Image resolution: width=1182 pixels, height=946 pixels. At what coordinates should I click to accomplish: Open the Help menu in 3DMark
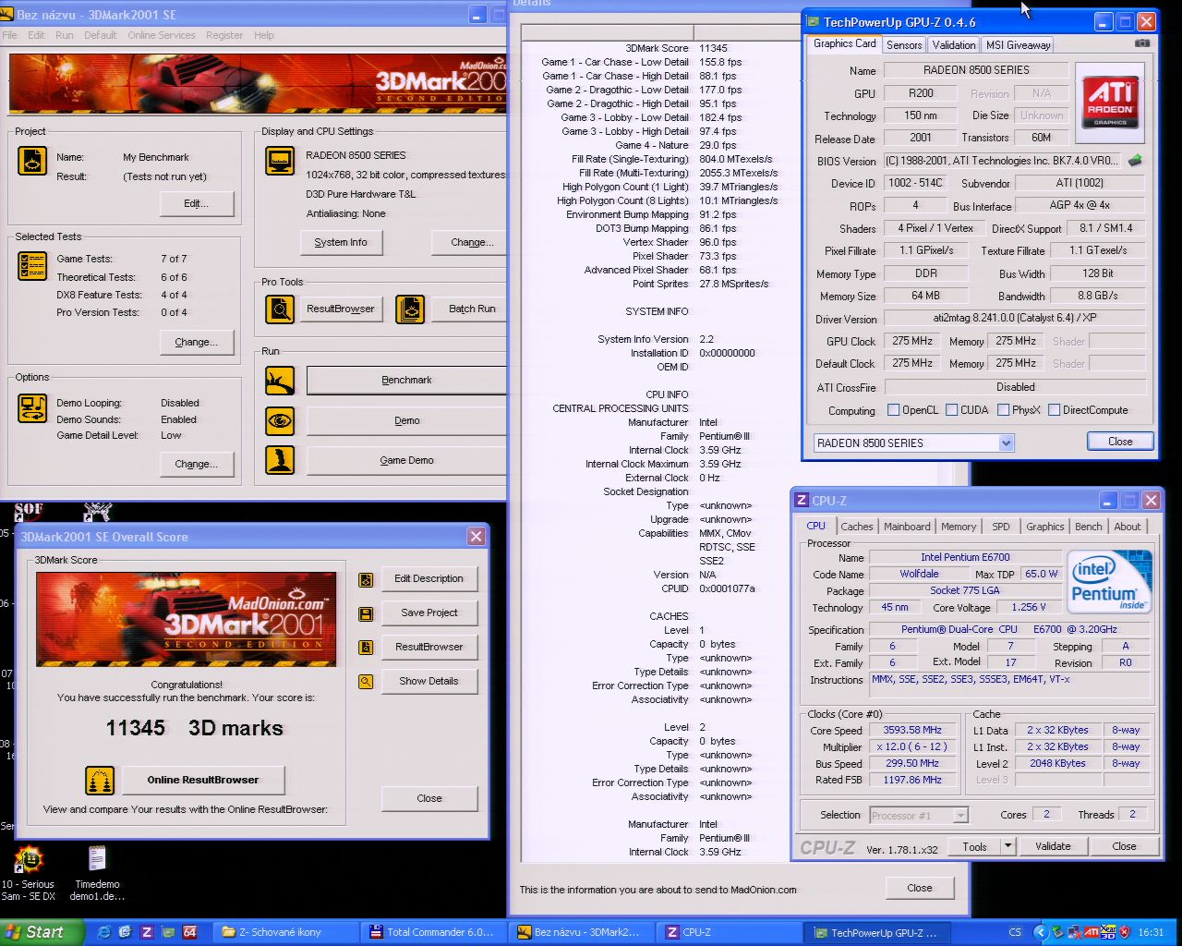pyautogui.click(x=264, y=35)
